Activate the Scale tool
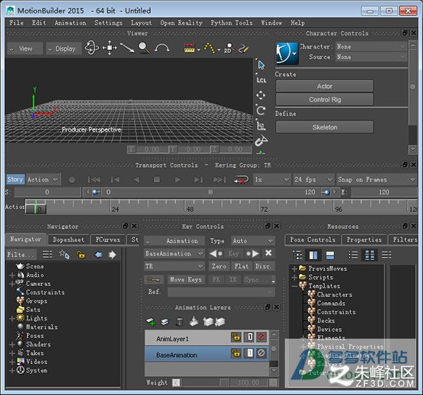Image resolution: width=423 pixels, height=395 pixels. click(261, 125)
